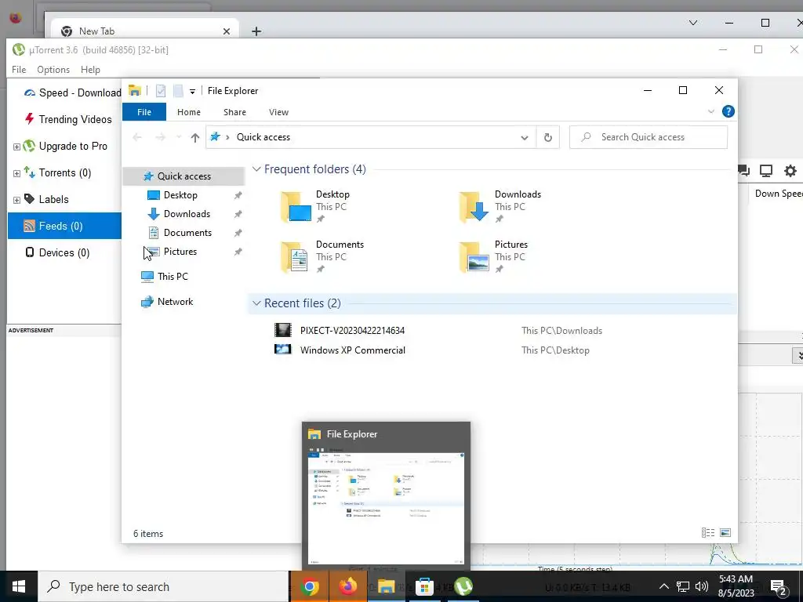Screen dimensions: 803x602
Task: Show hidden system tray icons
Action: click(663, 586)
